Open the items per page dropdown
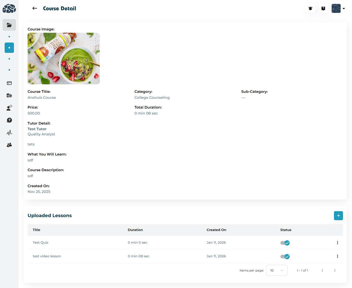Screen dimensions: 352x288 (x=276, y=270)
